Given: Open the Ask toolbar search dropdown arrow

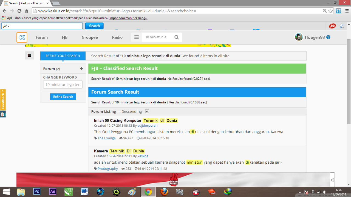Looking at the screenshot, I should [x=9, y=26].
